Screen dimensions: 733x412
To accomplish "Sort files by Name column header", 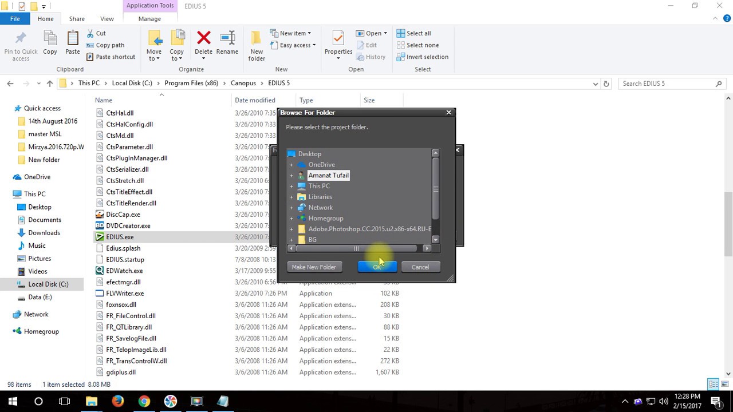I will [104, 100].
